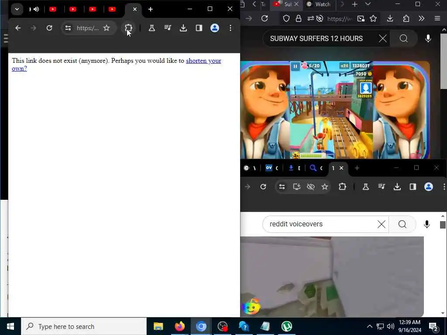Voice search microphone in Firefox YouTube
447x335 pixels.
pyautogui.click(x=428, y=38)
